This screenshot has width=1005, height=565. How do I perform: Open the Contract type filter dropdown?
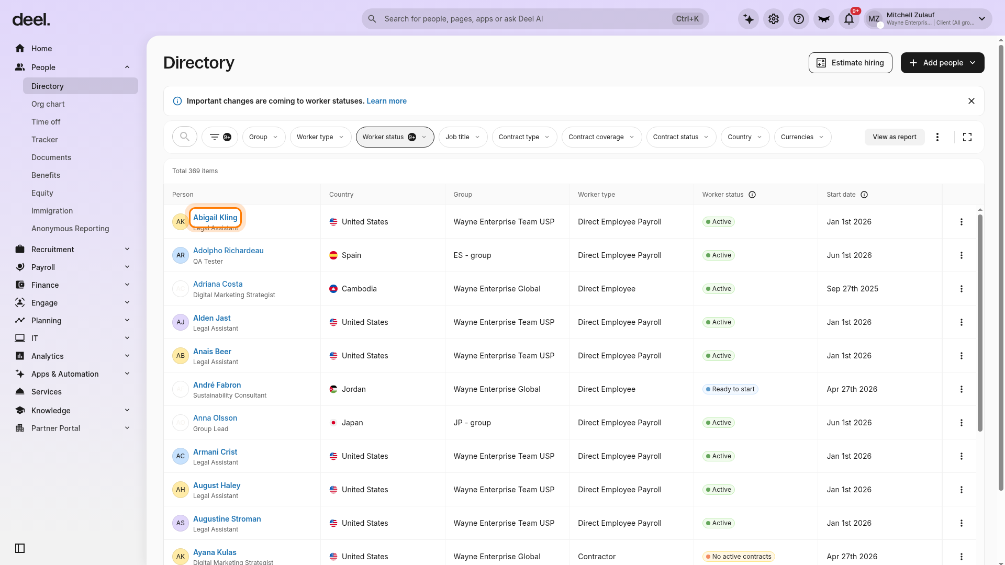[x=524, y=137]
